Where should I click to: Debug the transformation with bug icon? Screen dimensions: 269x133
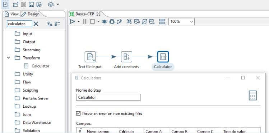(x=112, y=22)
